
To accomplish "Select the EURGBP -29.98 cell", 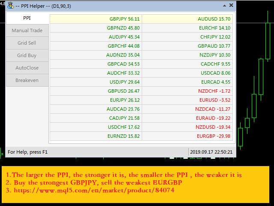I will pyautogui.click(x=188, y=136).
